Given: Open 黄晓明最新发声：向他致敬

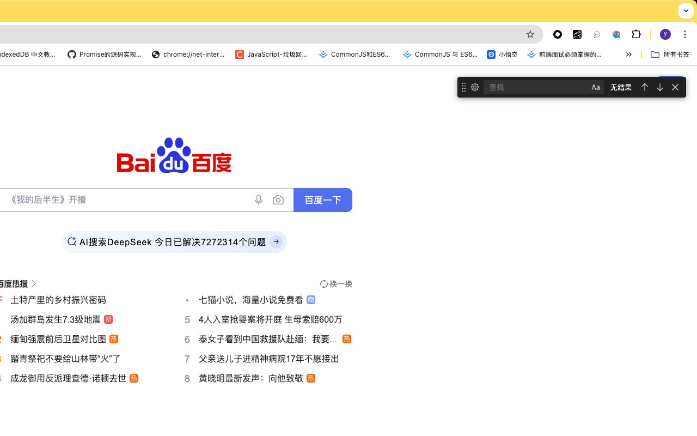Looking at the screenshot, I should coord(251,378).
